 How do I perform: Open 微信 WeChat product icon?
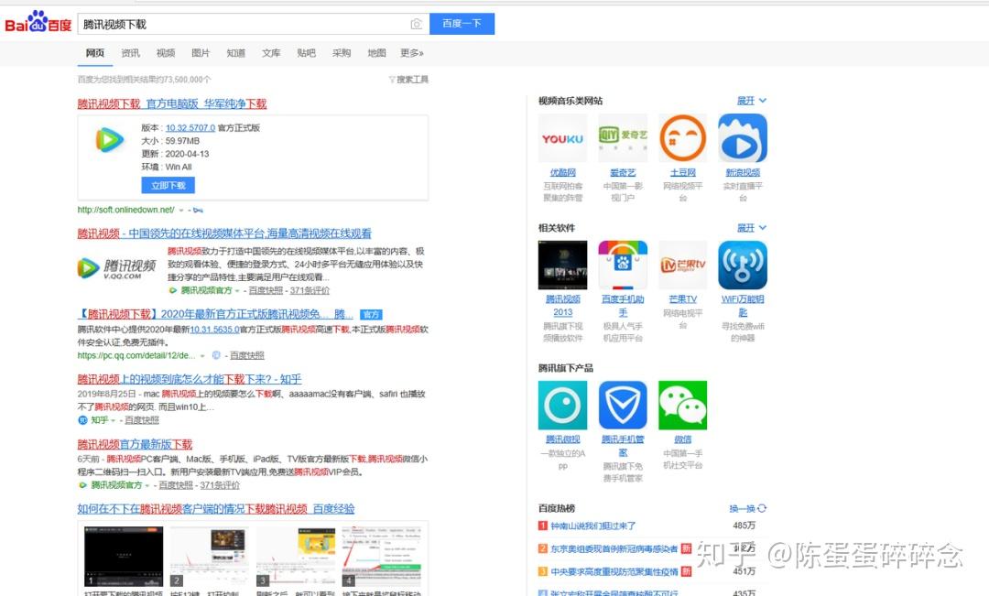(682, 405)
